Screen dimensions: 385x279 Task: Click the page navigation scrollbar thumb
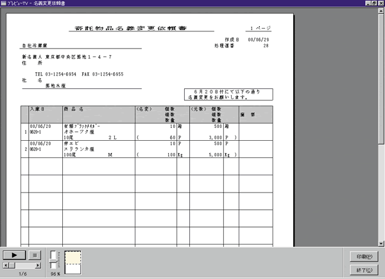(12, 266)
